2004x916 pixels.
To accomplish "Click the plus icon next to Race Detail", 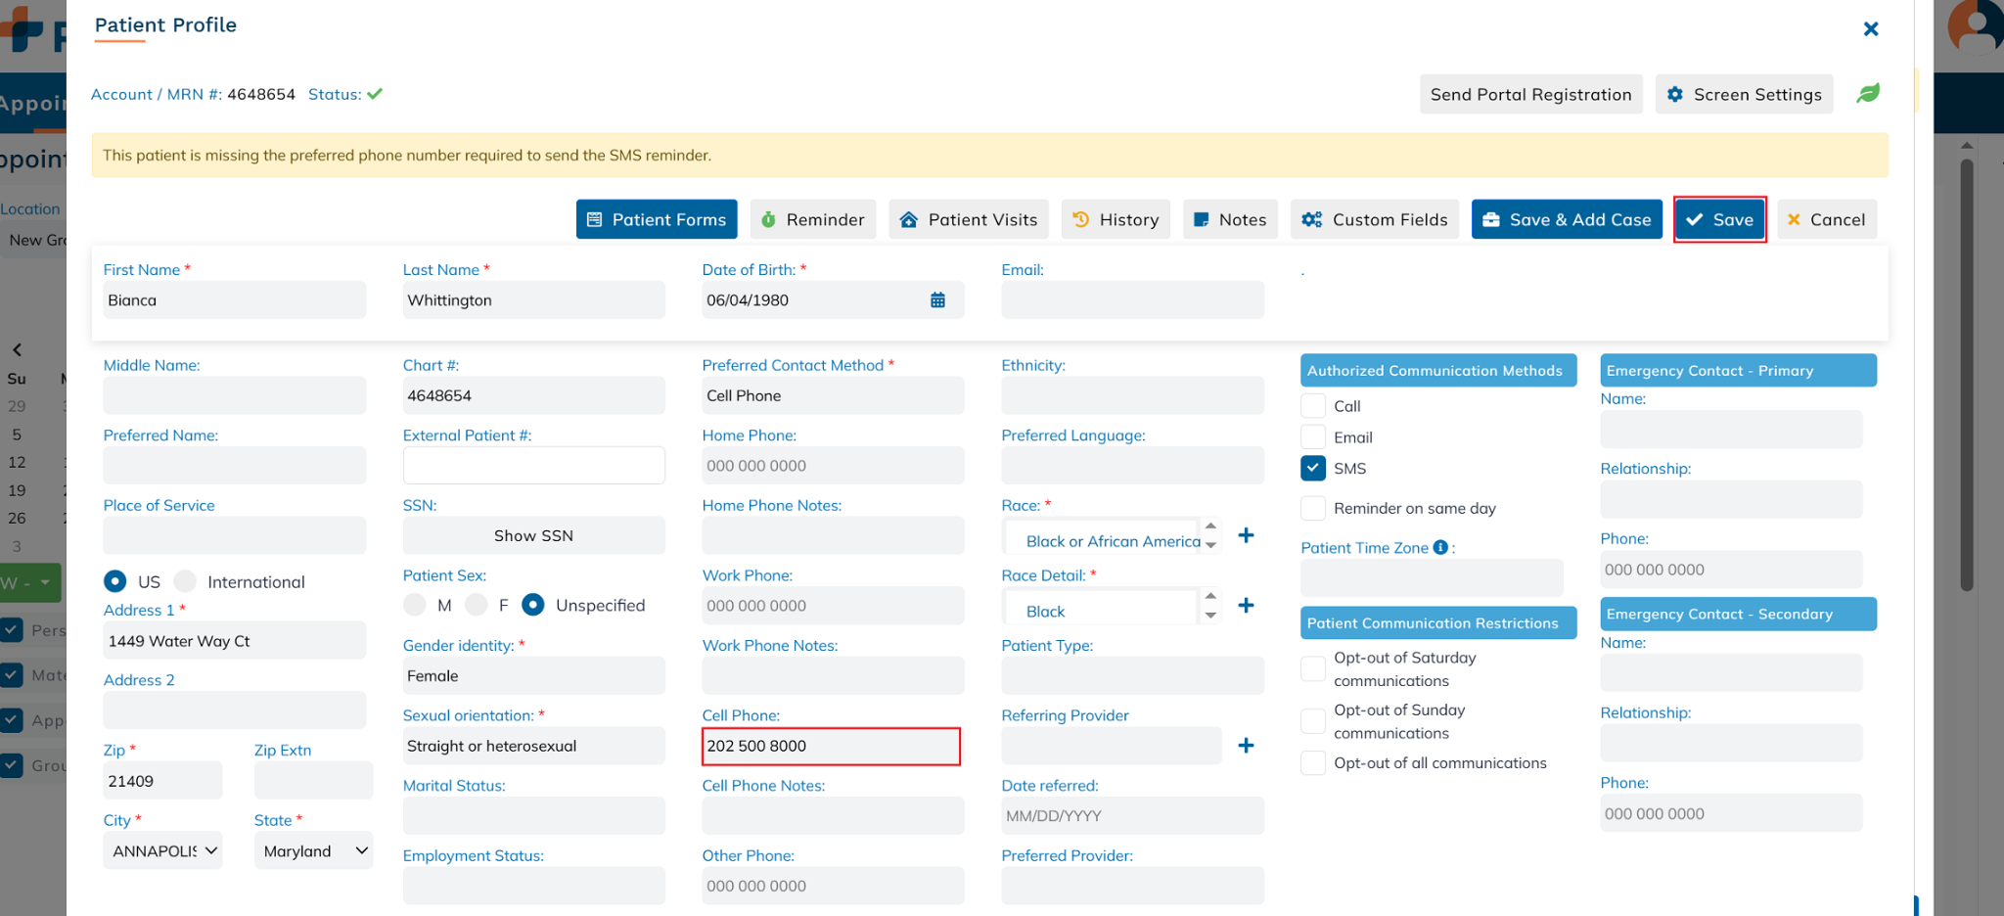I will 1246,606.
